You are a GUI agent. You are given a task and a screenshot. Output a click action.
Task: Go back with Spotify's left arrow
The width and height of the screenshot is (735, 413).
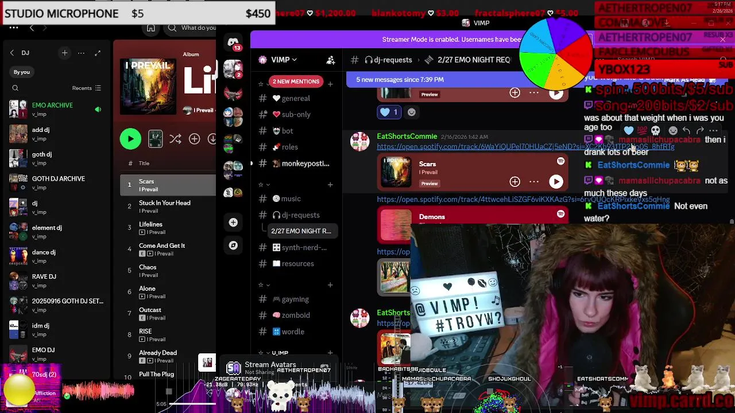tap(32, 28)
